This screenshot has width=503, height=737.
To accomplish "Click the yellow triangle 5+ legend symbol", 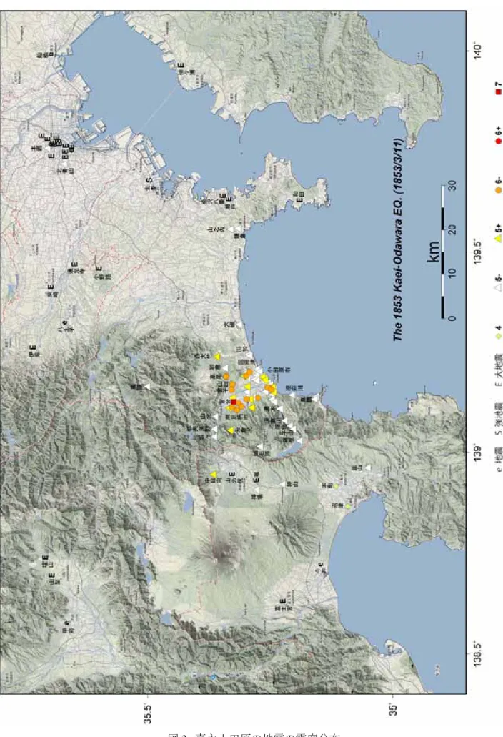I will (x=498, y=239).
